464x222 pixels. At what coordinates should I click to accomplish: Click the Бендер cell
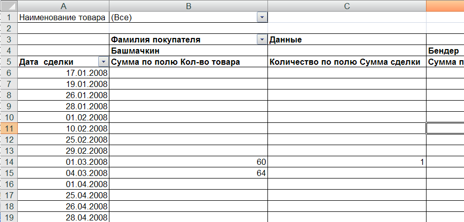coord(445,51)
